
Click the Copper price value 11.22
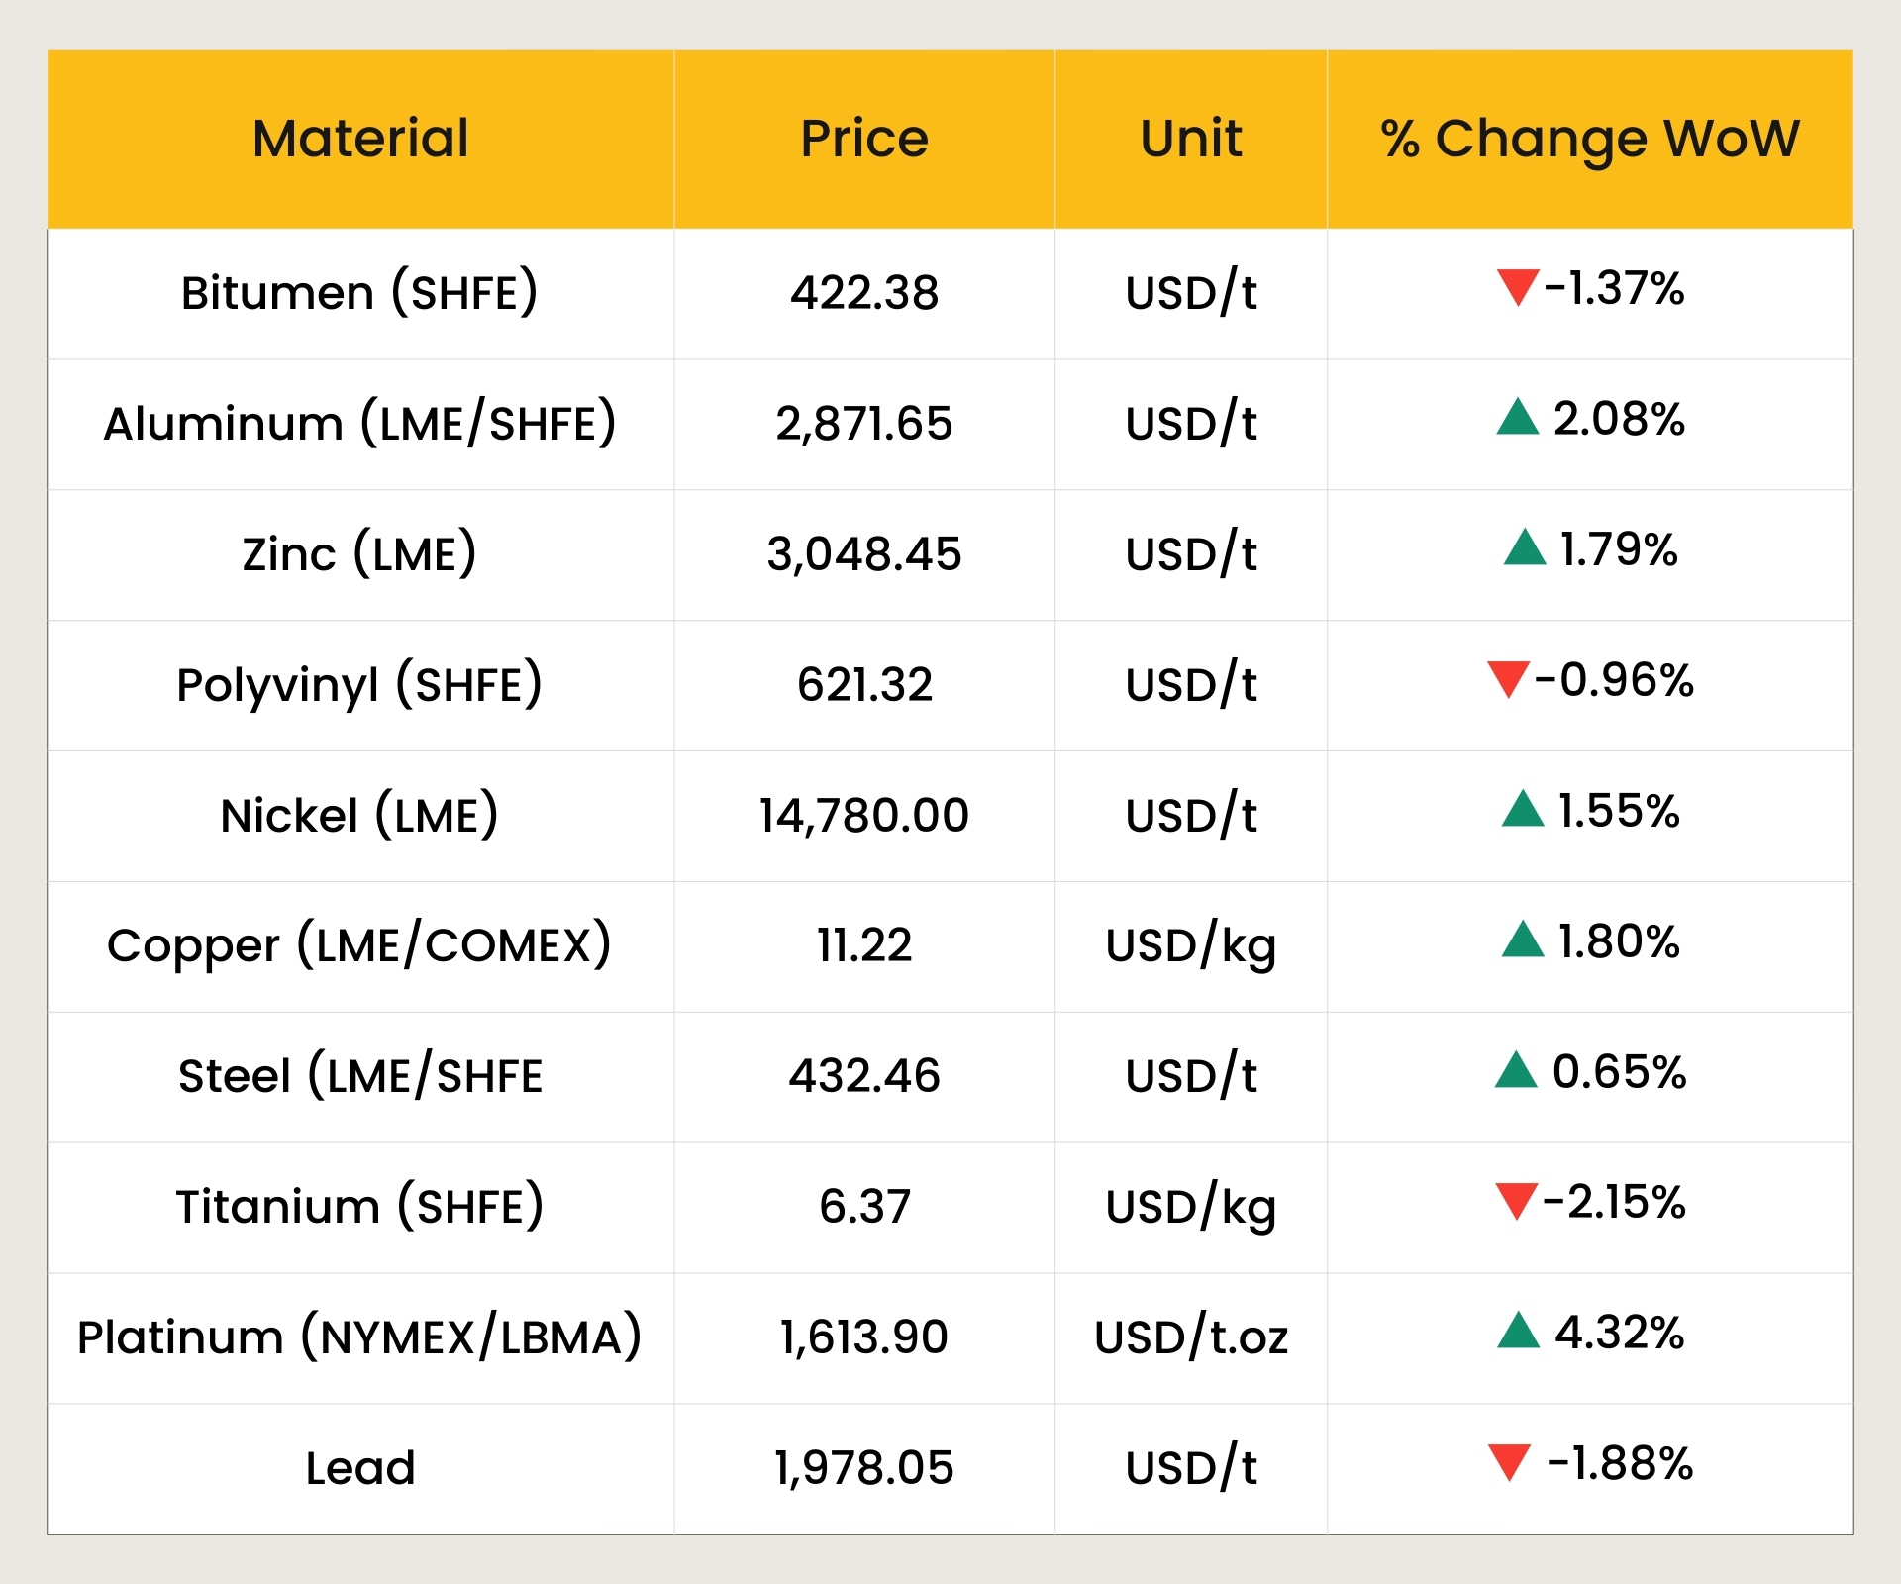coord(864,945)
